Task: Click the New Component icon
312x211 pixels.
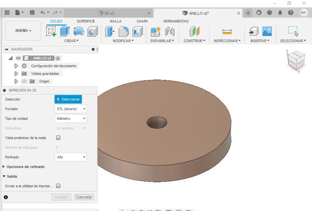Action: pyautogui.click(x=155, y=32)
